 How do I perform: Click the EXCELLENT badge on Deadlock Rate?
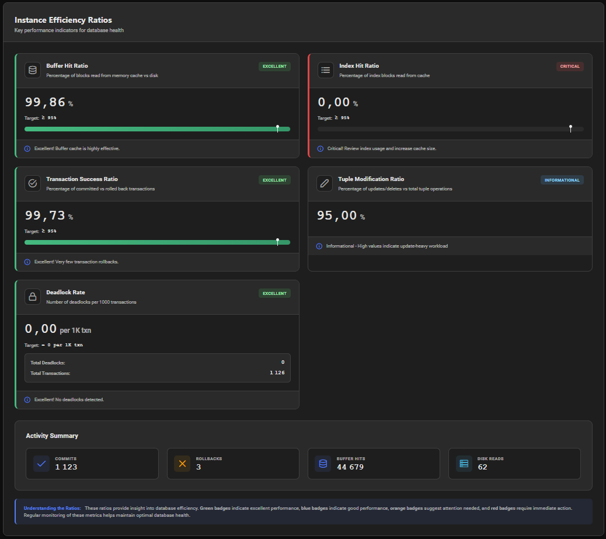tap(274, 294)
